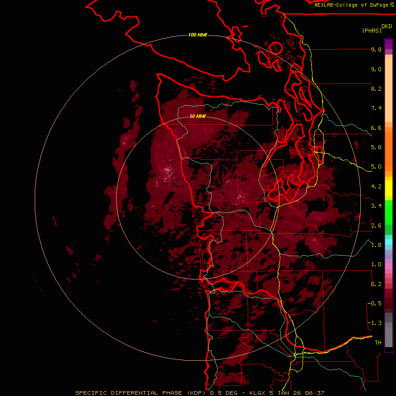Image resolution: width=396 pixels, height=396 pixels.
Task: Click the gray bottom segment of color bar
Action: [389, 335]
